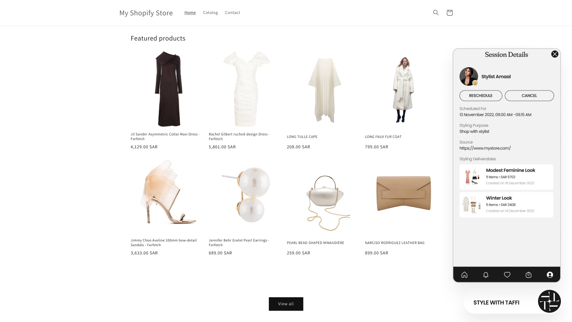The image size is (572, 322).
Task: Open the Contact menu item
Action: click(232, 13)
